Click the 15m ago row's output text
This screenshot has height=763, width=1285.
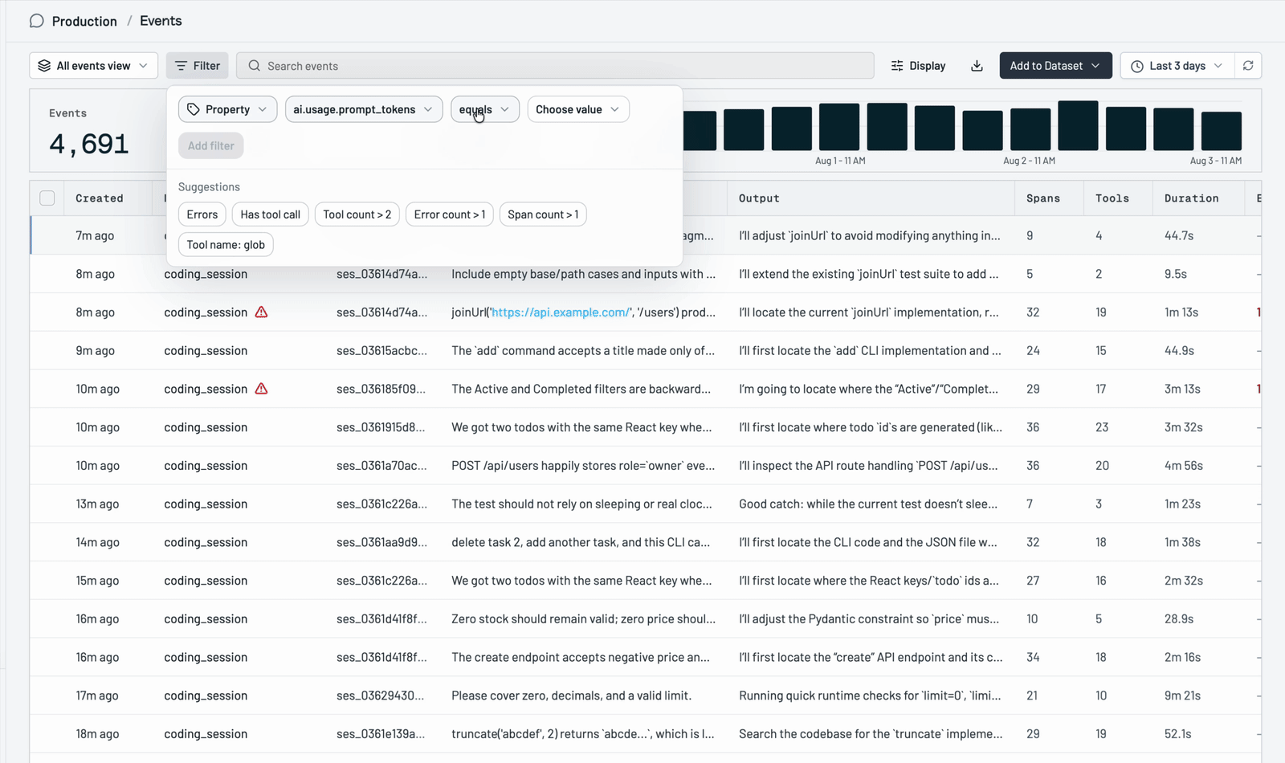click(869, 581)
